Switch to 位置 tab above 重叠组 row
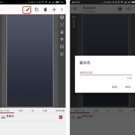This screenshot has width=135, height=135. (45, 111)
